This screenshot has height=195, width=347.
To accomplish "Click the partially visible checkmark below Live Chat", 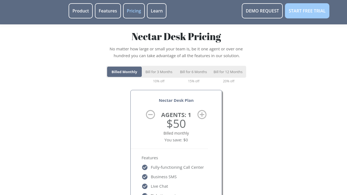I will point(144,194).
